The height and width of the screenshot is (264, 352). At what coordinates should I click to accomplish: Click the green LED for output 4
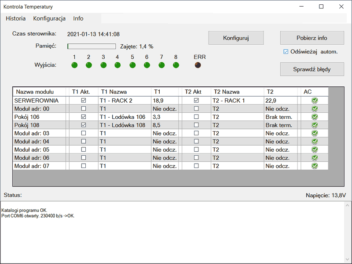(117, 65)
